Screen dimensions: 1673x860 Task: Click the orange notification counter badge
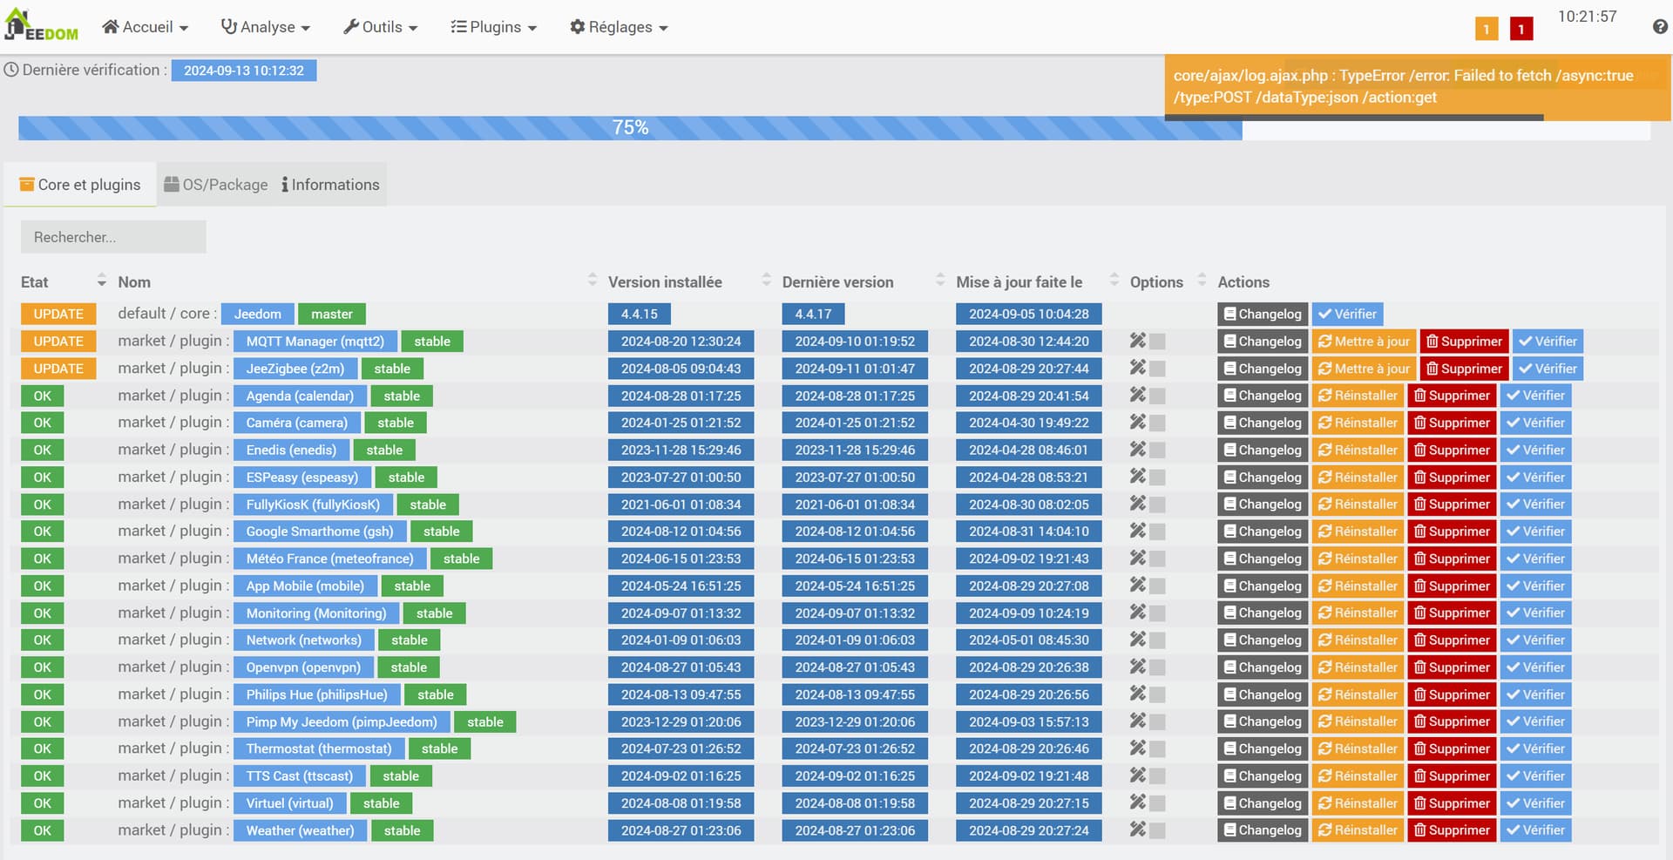[x=1486, y=29]
